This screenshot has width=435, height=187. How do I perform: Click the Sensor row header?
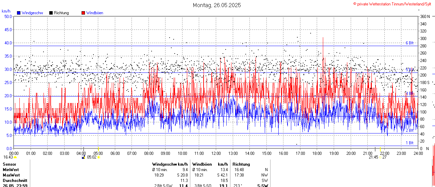(x=10, y=164)
